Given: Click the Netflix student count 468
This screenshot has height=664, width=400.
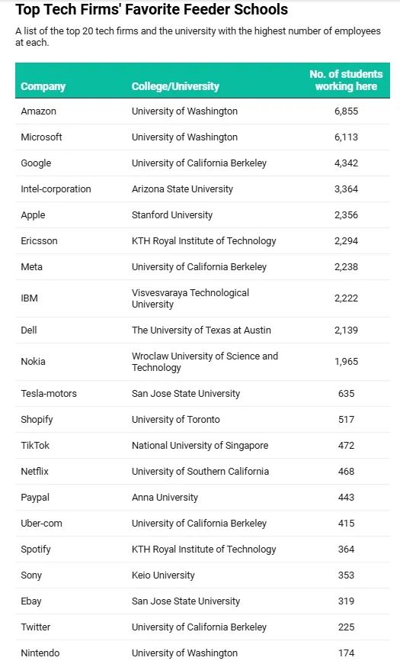Looking at the screenshot, I should tap(346, 472).
